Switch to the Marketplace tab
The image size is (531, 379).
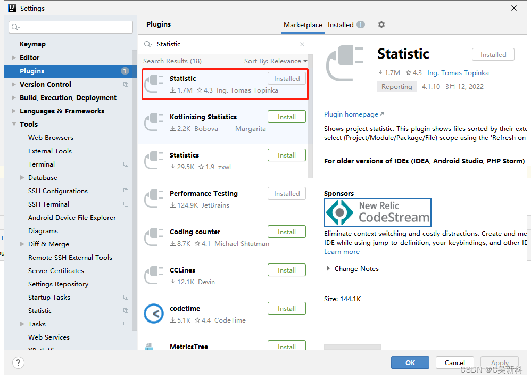pyautogui.click(x=303, y=25)
